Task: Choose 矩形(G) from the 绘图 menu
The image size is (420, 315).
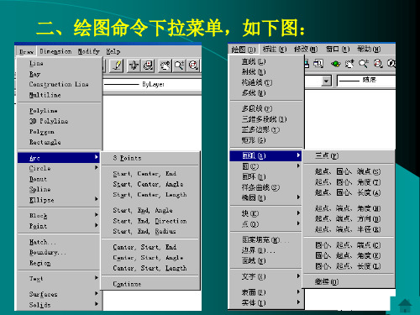Action: pyautogui.click(x=266, y=140)
